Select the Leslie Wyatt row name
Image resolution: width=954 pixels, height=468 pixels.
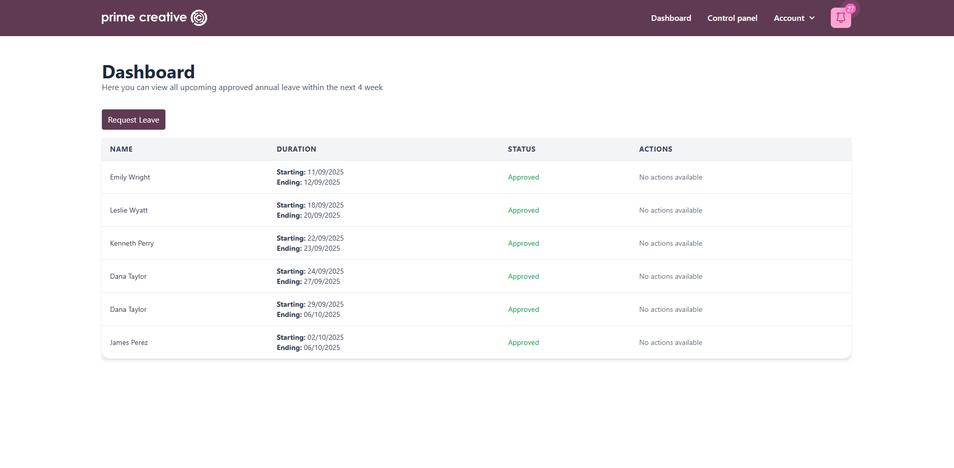click(x=129, y=210)
